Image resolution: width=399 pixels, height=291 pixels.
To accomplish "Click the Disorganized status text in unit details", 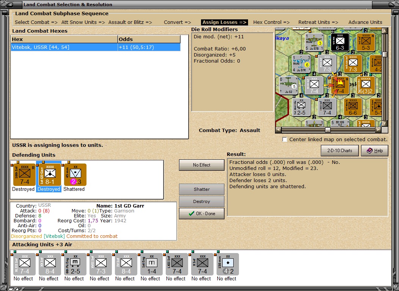I will click(x=27, y=236).
